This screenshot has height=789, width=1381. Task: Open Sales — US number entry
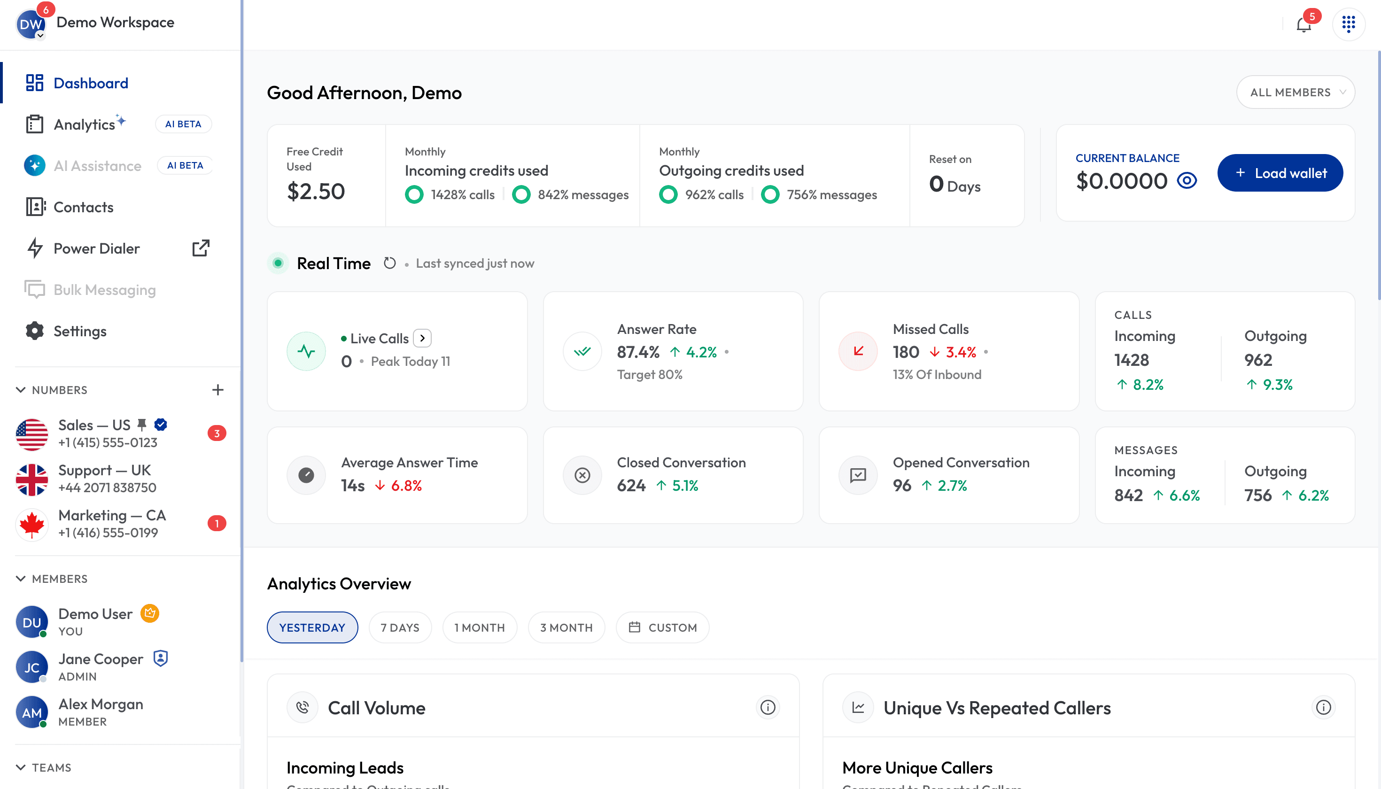click(120, 433)
